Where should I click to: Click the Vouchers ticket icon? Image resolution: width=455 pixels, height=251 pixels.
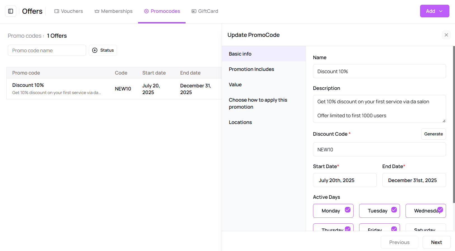pyautogui.click(x=57, y=11)
